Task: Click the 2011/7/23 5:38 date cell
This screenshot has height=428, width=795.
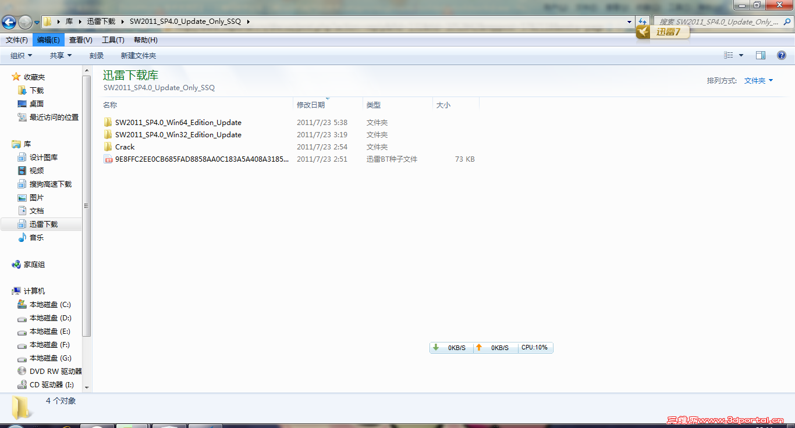Action: [x=322, y=123]
